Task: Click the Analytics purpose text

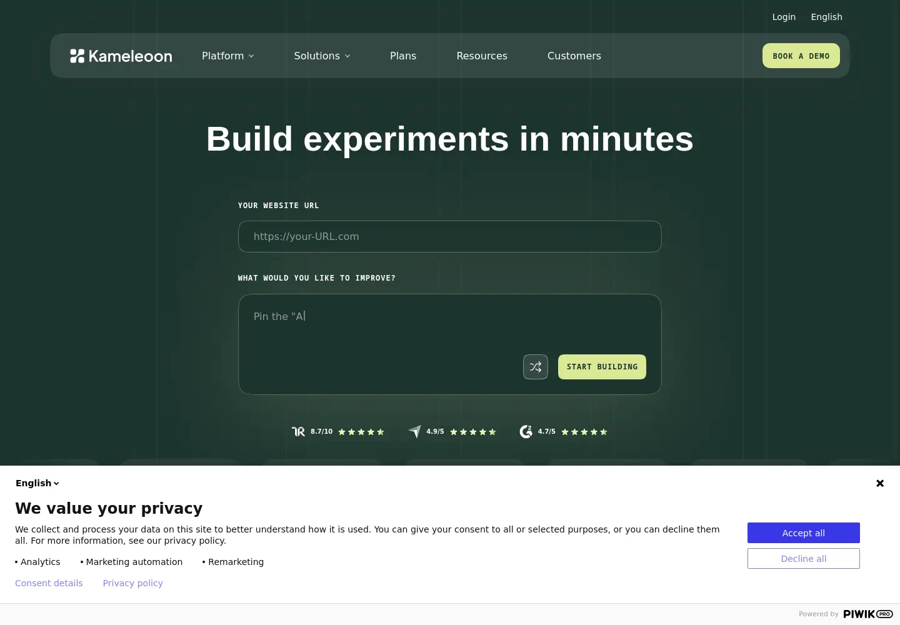Action: coord(40,562)
